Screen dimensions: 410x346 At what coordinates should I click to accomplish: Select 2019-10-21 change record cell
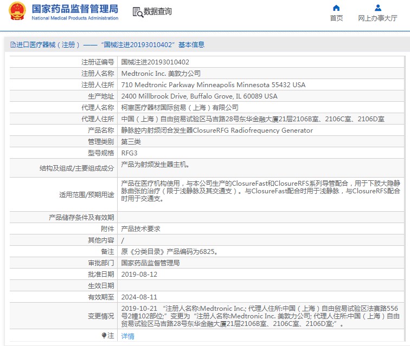pos(260,316)
